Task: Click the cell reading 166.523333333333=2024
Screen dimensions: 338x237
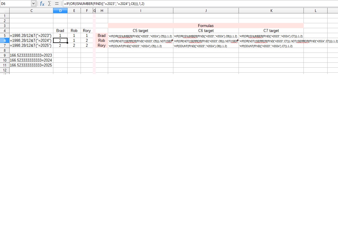Action: coord(31,60)
